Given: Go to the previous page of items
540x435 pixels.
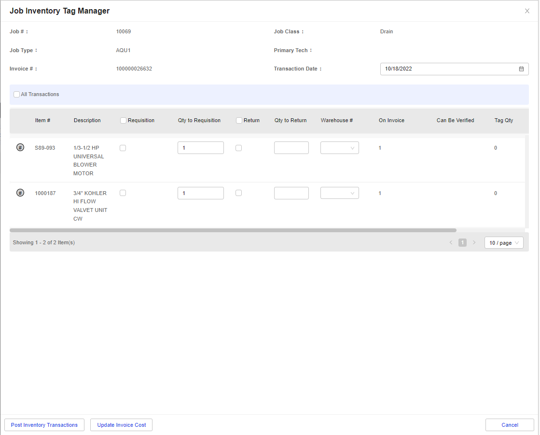Looking at the screenshot, I should (451, 242).
